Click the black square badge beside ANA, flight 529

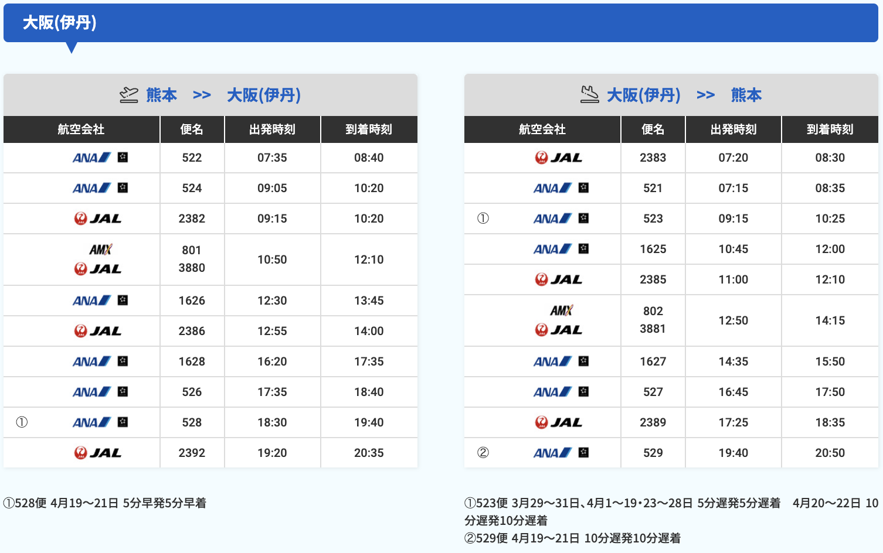[x=583, y=452]
